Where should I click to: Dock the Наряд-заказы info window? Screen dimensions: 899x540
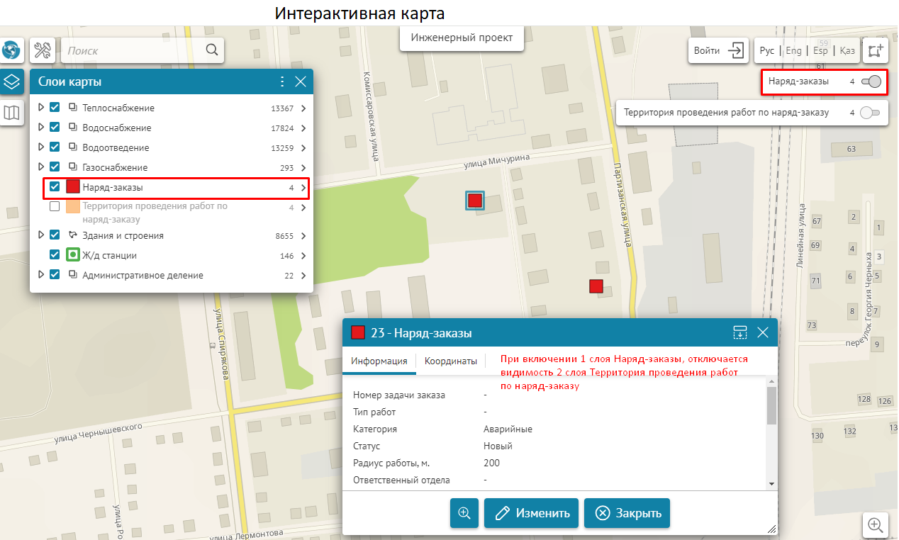point(739,332)
